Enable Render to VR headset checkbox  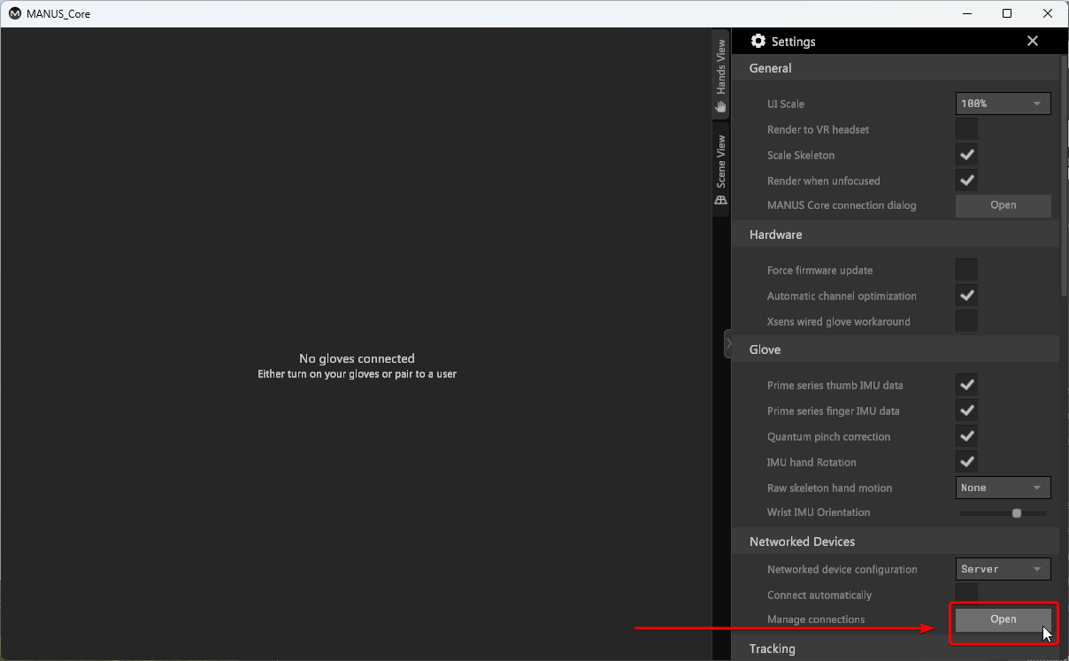967,129
